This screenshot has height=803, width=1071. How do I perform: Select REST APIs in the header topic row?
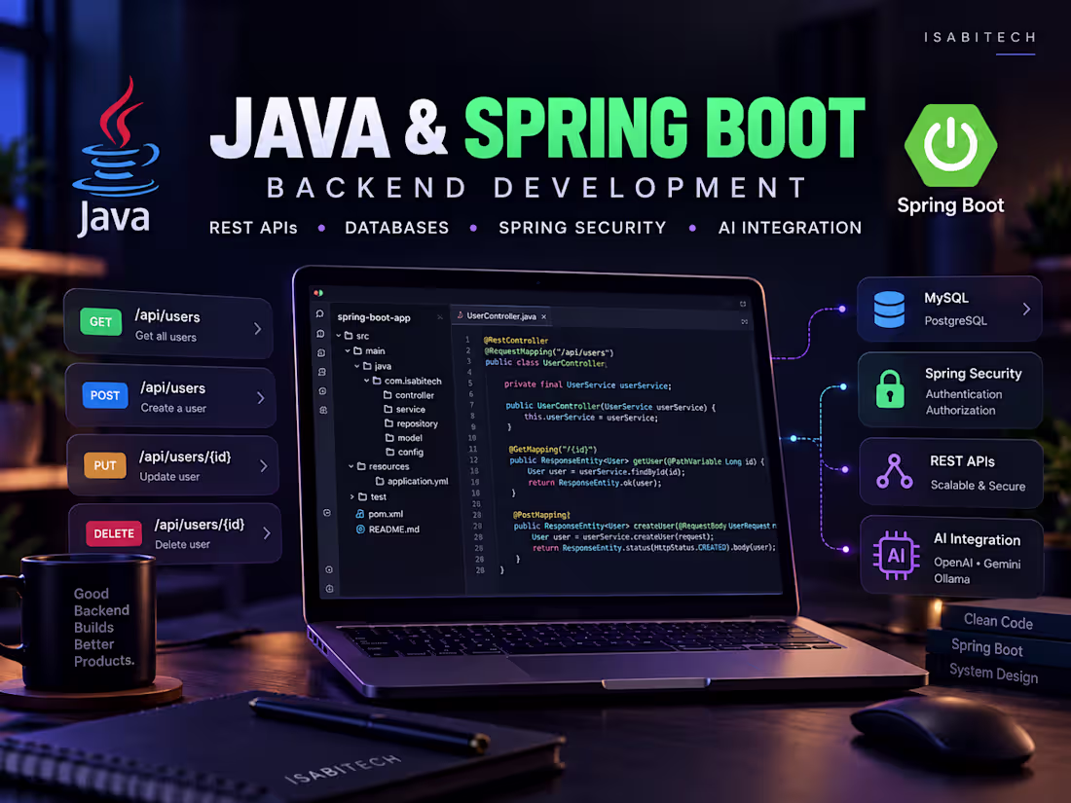tap(253, 228)
